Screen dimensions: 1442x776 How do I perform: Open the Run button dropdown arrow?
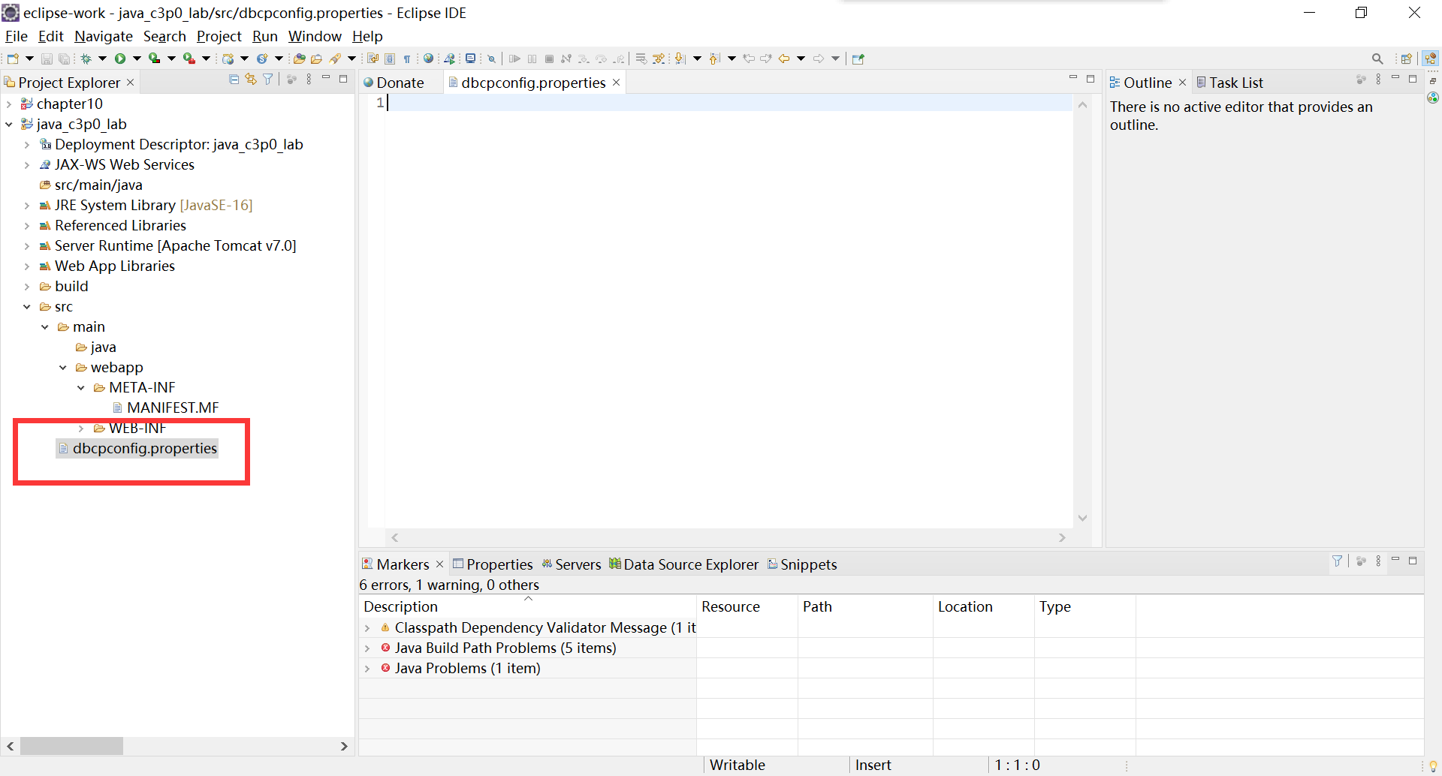[137, 58]
